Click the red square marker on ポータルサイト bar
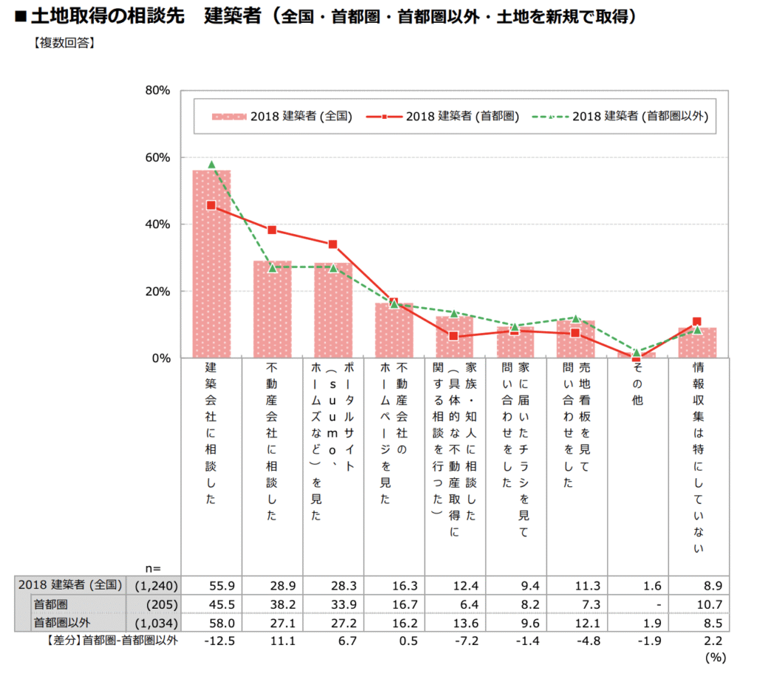The height and width of the screenshot is (676, 757). pyautogui.click(x=333, y=244)
